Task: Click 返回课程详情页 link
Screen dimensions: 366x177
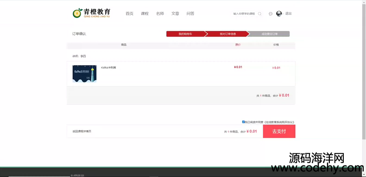Action: coord(82,132)
